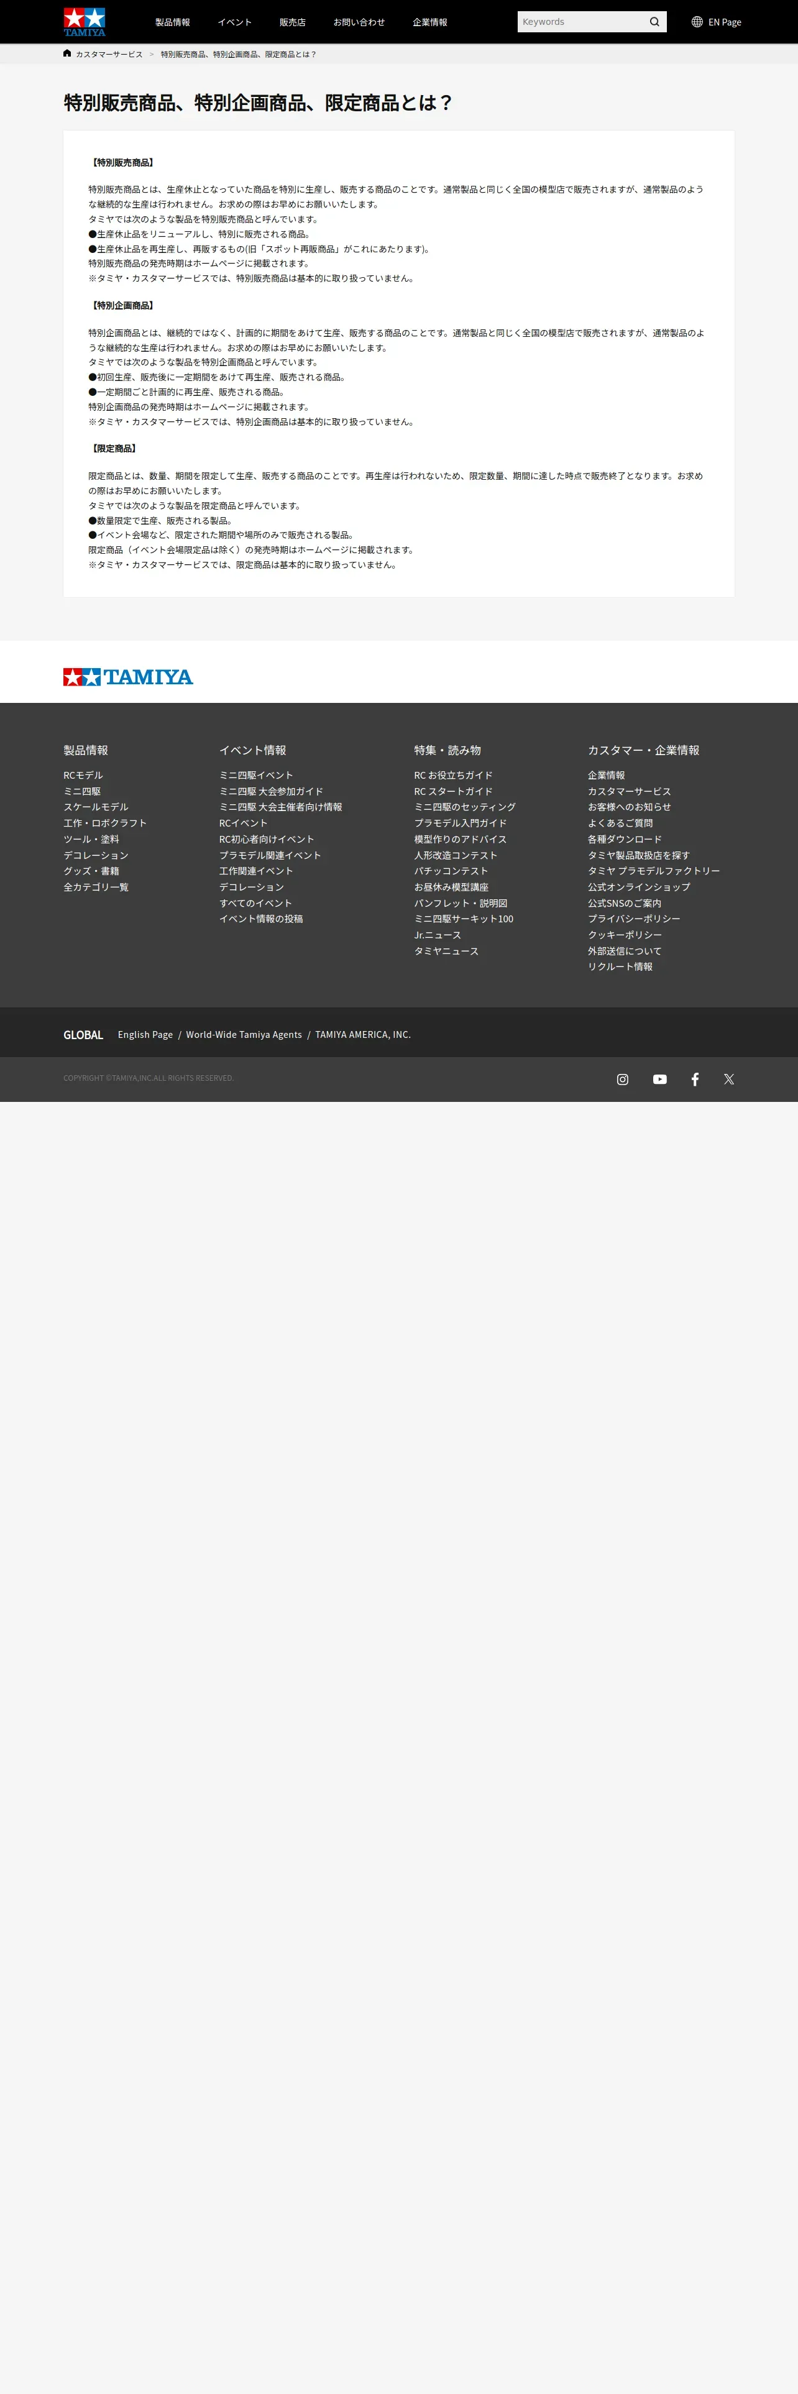Open the イベント menu in the header

pyautogui.click(x=235, y=22)
